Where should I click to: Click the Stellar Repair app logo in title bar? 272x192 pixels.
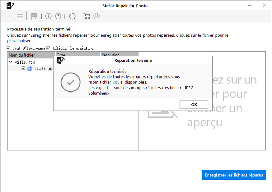[x=10, y=6]
